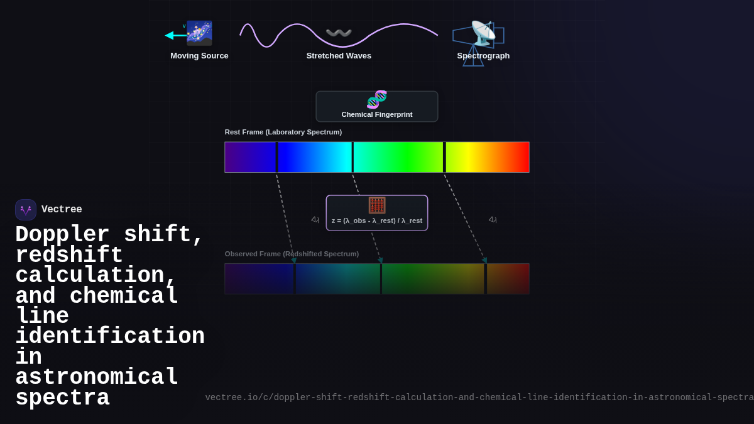The height and width of the screenshot is (424, 754).
Task: Click the abacus icon above the redshift formula
Action: point(377,205)
